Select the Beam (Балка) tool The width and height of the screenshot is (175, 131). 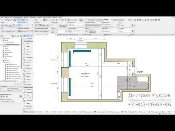point(28,55)
